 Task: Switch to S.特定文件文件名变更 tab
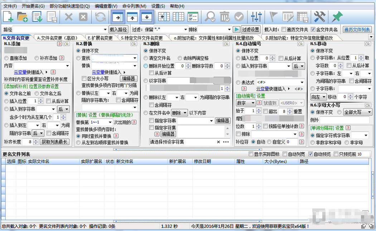pyautogui.click(x=142, y=38)
